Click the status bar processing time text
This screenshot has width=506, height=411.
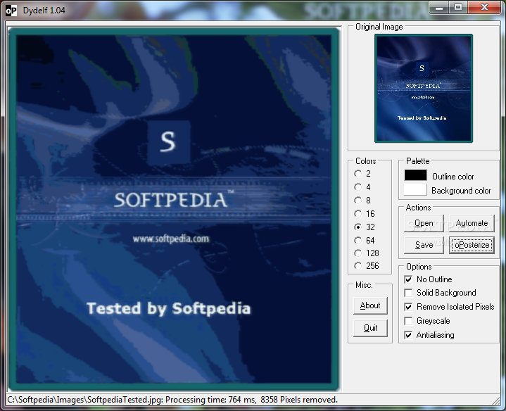point(210,400)
